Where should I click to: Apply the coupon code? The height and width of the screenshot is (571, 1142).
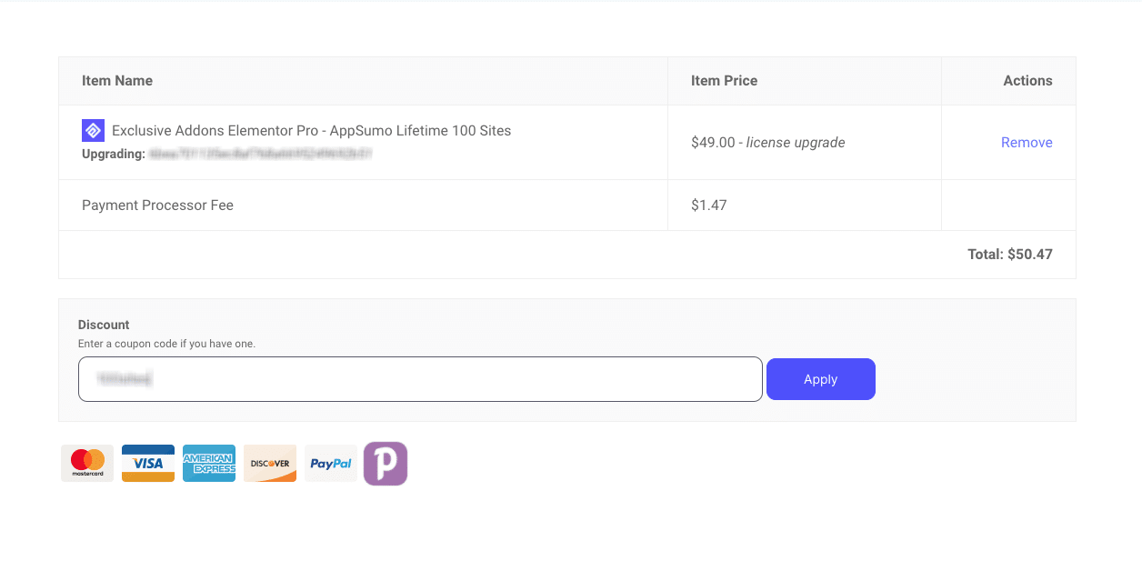click(x=821, y=379)
